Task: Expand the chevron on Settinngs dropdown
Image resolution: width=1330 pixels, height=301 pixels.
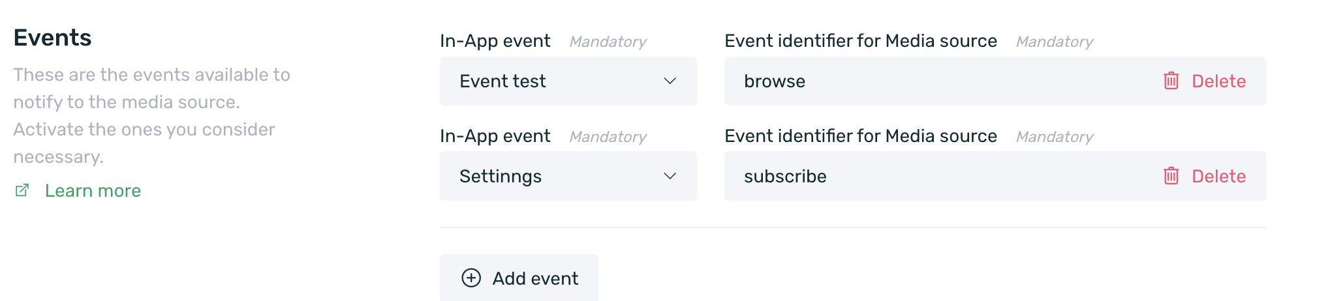Action: point(670,176)
